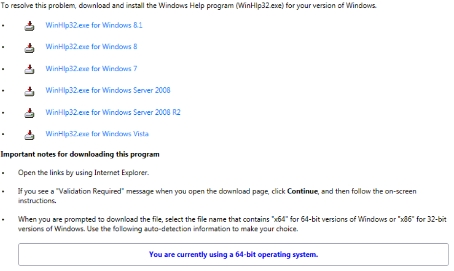Open WinHlp32.exe for Windows Server 2008 link

pyautogui.click(x=108, y=90)
